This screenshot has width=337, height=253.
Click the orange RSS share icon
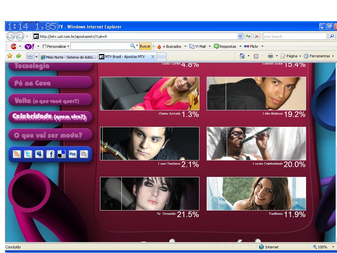click(17, 154)
